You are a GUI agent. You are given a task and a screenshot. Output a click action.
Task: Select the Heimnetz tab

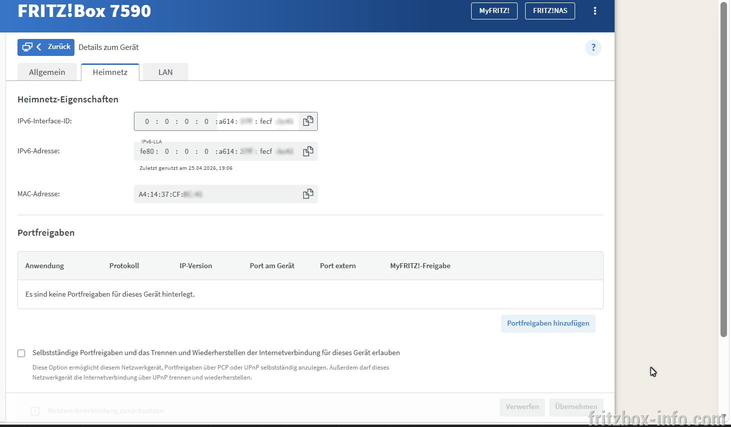click(x=110, y=72)
